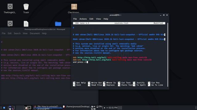Click the battery 0% indicator in tray
Viewport: 197px width, 110px height.
point(99,107)
